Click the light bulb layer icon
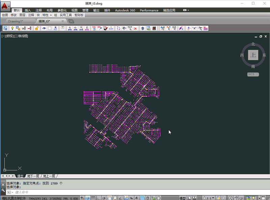Image resolution: width=270 pixels, height=200 pixels. (12, 29)
